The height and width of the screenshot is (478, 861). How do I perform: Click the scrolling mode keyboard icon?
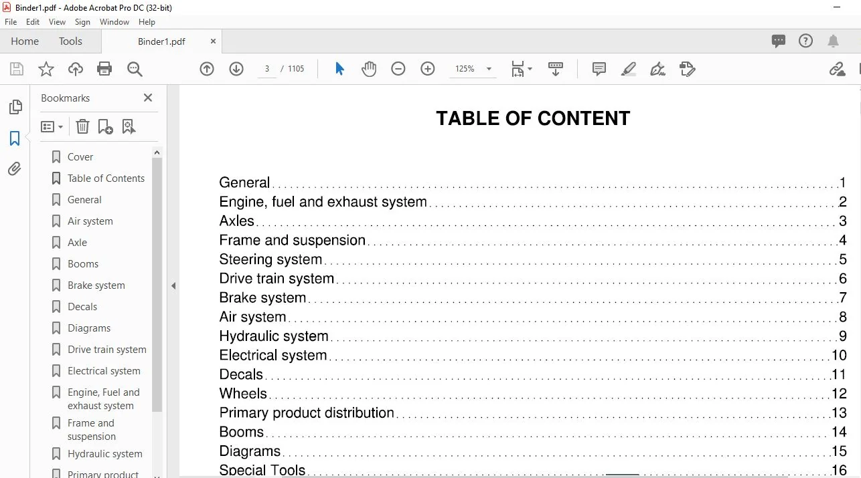click(x=556, y=69)
